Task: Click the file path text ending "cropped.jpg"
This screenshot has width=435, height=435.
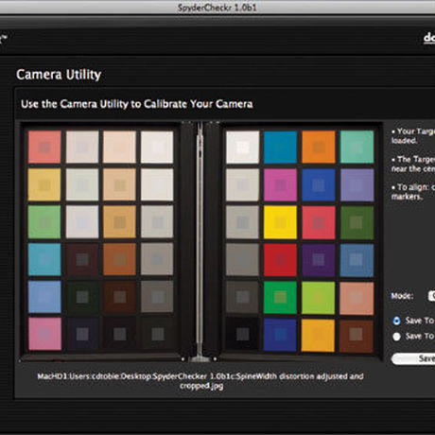Action: pyautogui.click(x=200, y=381)
